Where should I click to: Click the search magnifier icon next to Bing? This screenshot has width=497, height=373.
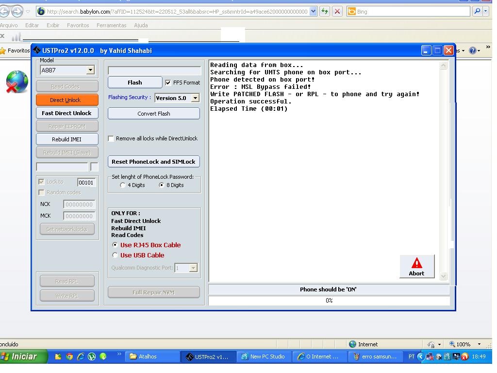[477, 12]
